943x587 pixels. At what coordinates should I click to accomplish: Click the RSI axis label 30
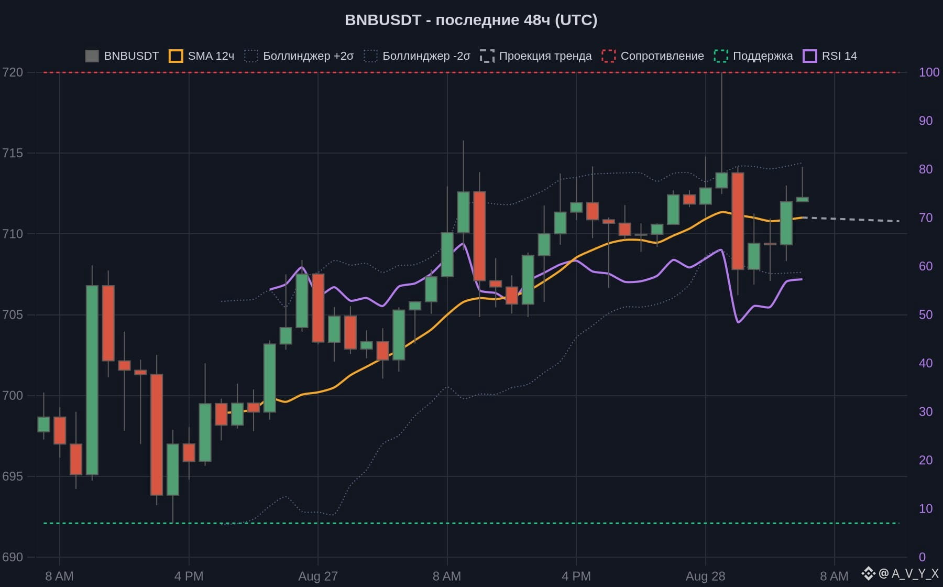point(926,411)
